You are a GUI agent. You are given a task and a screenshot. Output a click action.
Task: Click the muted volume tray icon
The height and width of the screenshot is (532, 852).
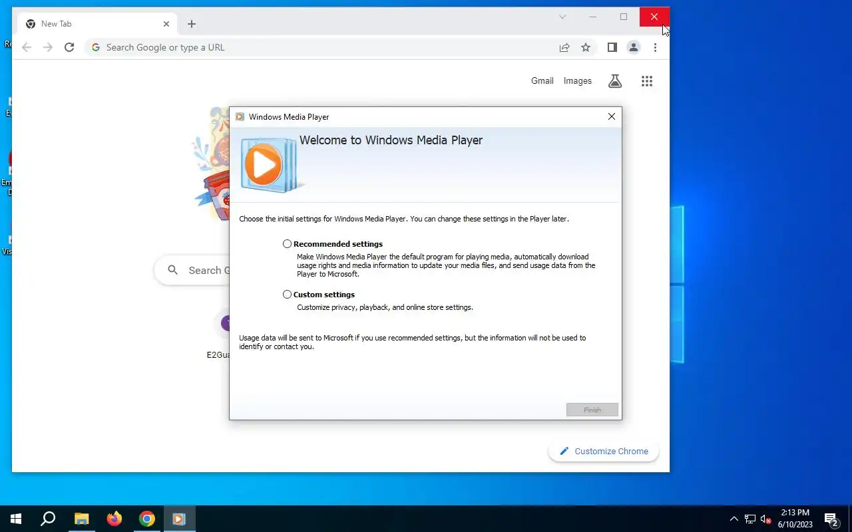[765, 519]
